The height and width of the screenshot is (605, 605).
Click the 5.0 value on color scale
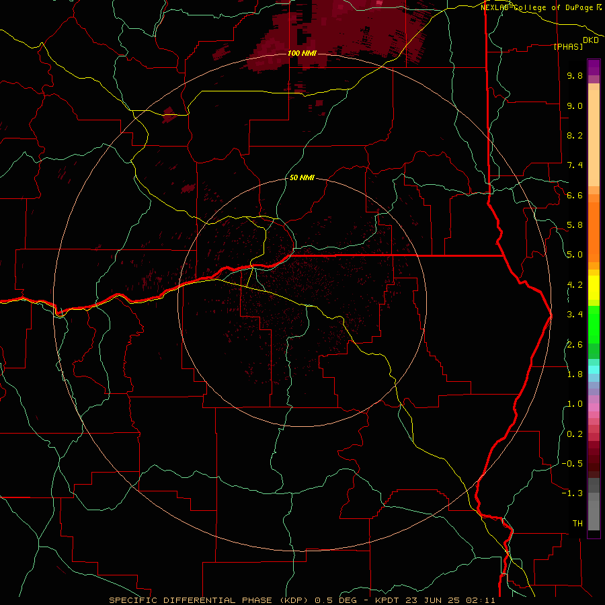click(575, 255)
